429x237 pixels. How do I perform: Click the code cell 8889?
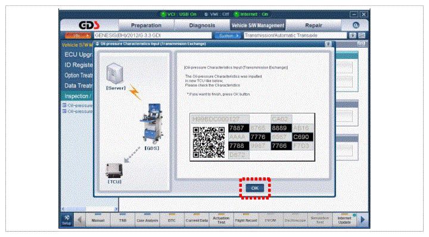[281, 128]
